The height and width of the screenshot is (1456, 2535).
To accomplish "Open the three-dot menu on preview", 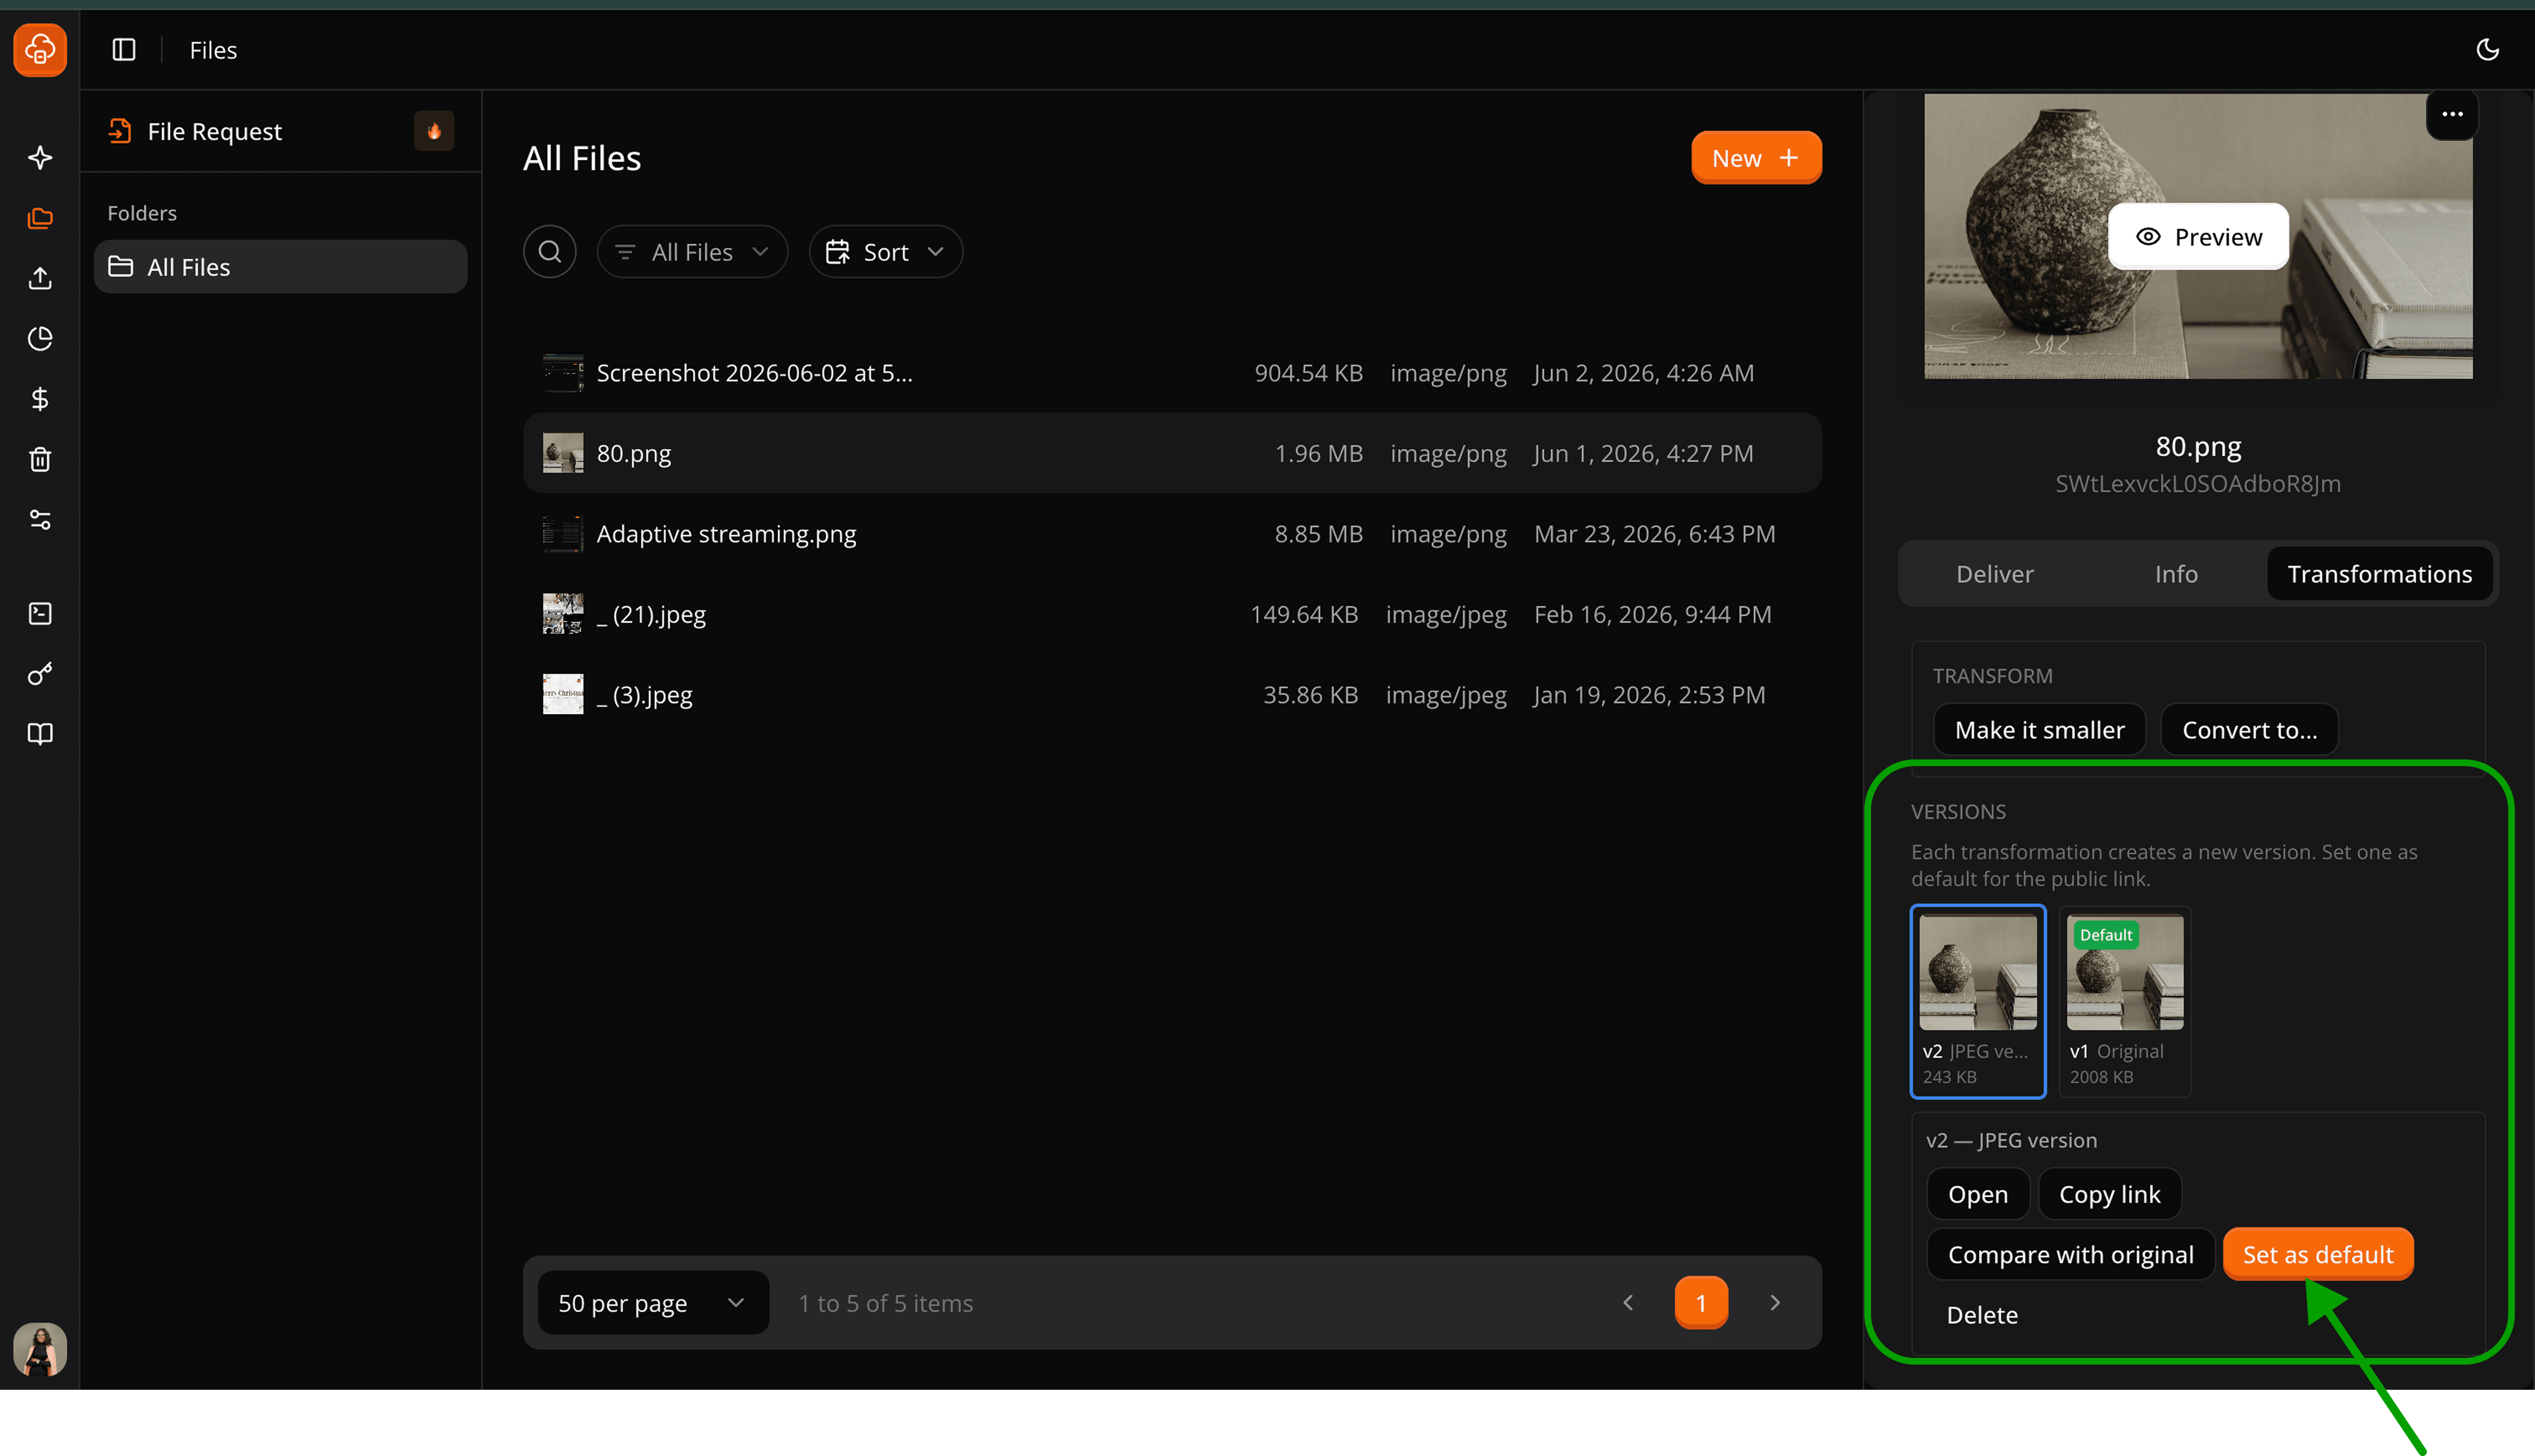I will (2452, 114).
